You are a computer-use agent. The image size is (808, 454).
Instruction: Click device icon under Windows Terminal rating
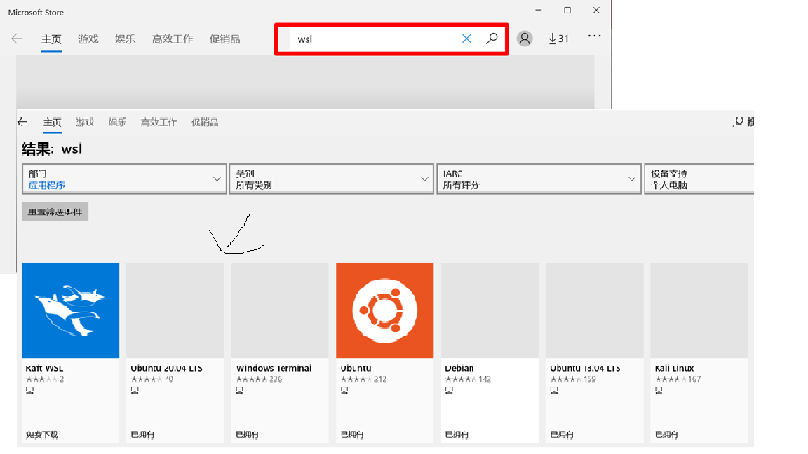(x=240, y=391)
